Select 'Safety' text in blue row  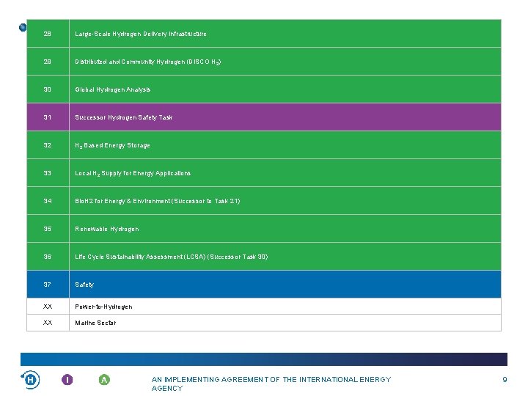coord(84,285)
